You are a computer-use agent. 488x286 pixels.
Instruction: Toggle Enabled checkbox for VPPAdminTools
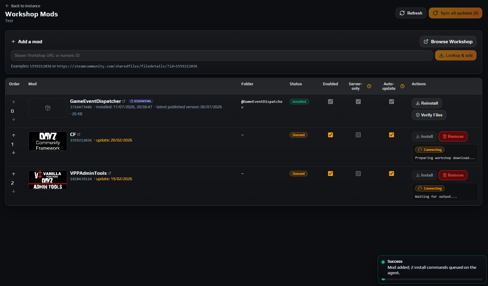tap(330, 174)
